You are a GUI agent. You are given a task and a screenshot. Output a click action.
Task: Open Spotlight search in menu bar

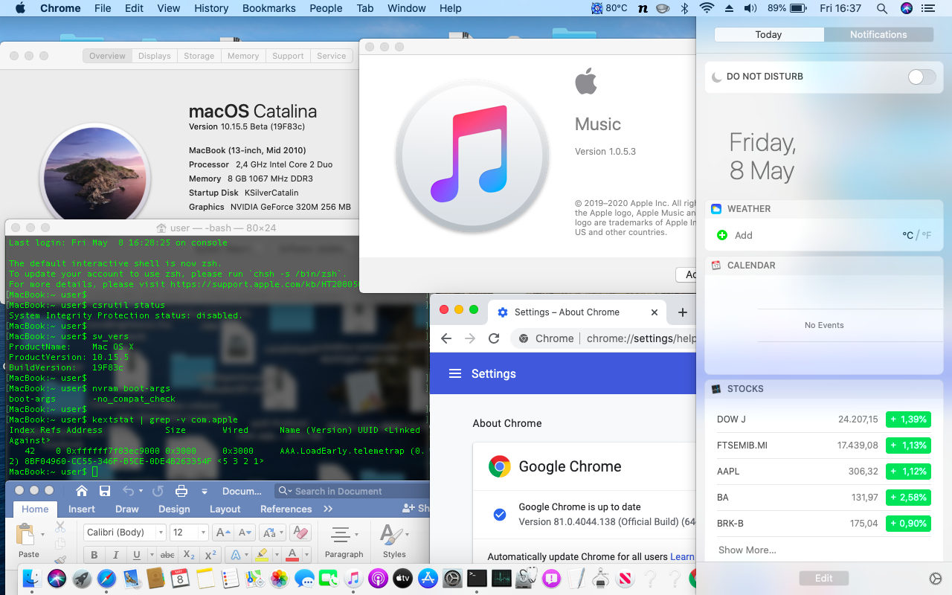pos(882,8)
